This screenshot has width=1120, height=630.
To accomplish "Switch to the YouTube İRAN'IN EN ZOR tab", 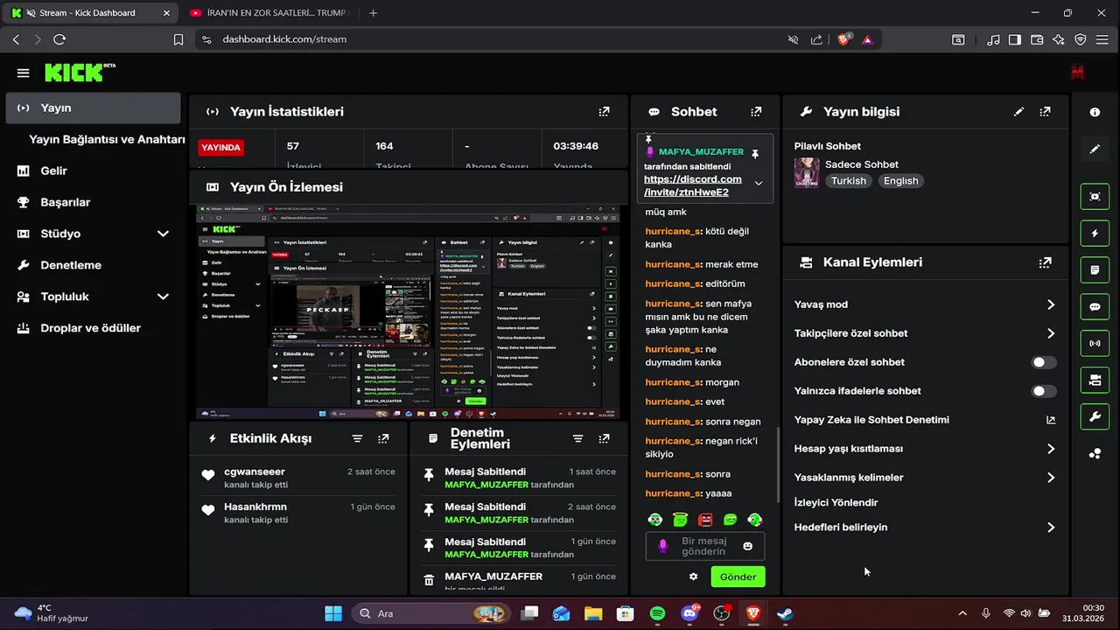I will (x=269, y=13).
